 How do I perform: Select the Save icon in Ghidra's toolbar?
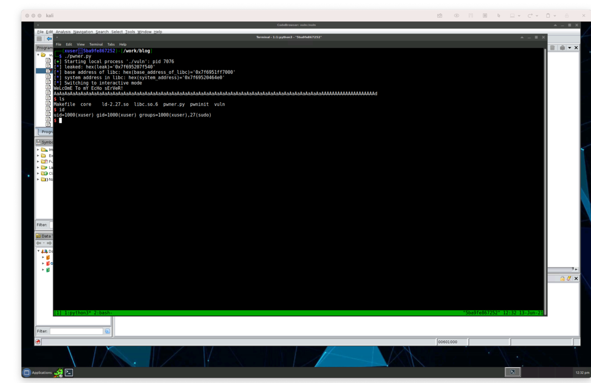click(39, 39)
